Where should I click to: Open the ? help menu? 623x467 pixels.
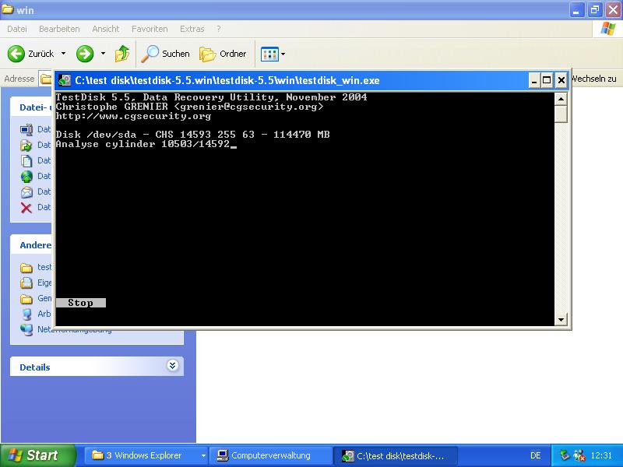[219, 29]
